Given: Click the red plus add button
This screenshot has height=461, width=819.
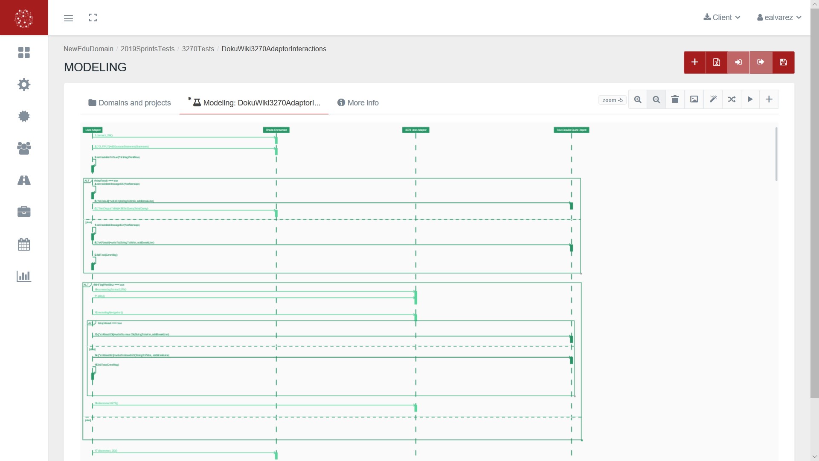Looking at the screenshot, I should [695, 62].
